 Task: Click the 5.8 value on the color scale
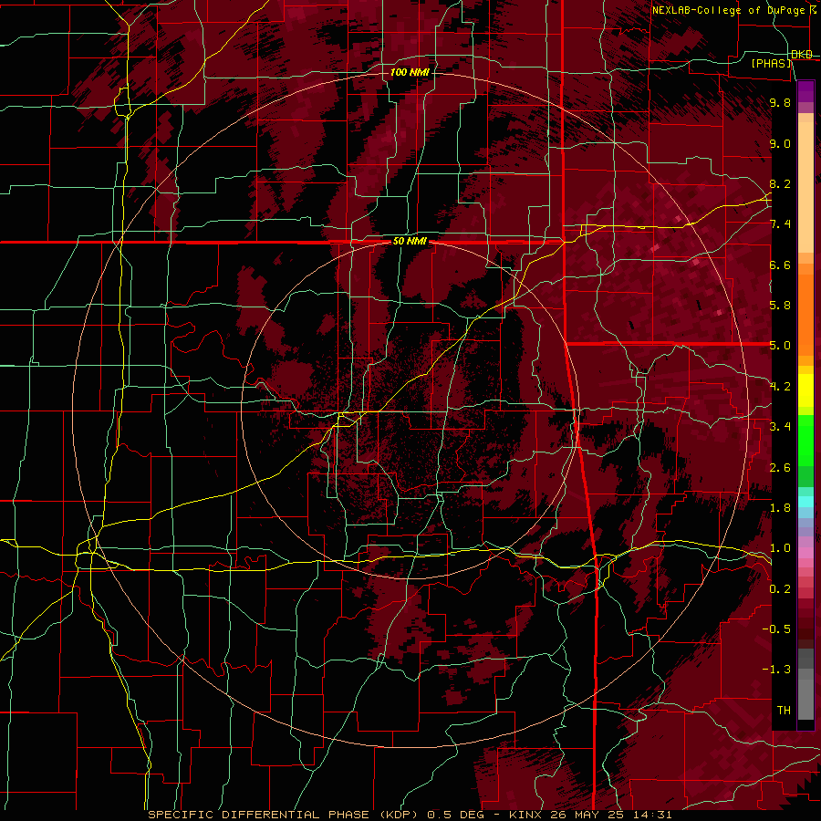pyautogui.click(x=780, y=306)
